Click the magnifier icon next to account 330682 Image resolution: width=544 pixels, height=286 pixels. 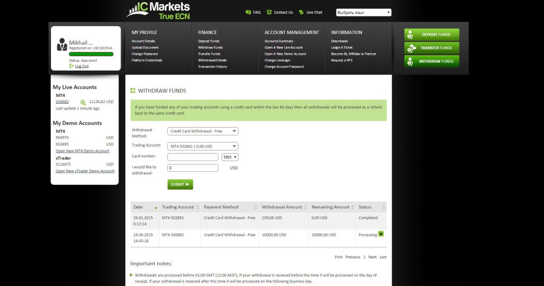pos(83,103)
